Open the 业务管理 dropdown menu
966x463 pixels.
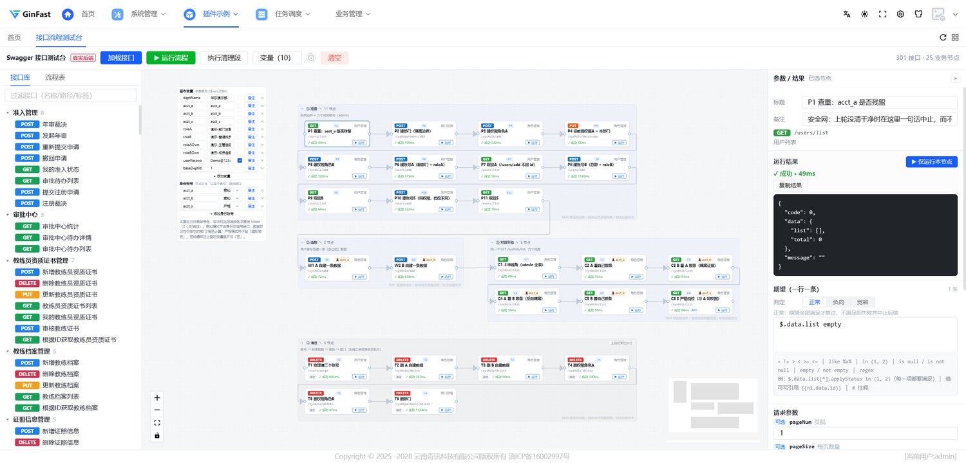pyautogui.click(x=353, y=14)
